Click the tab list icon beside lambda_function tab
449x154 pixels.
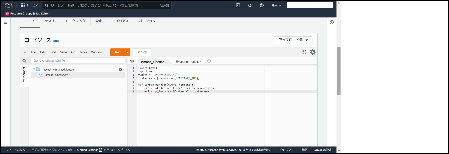click(x=132, y=61)
